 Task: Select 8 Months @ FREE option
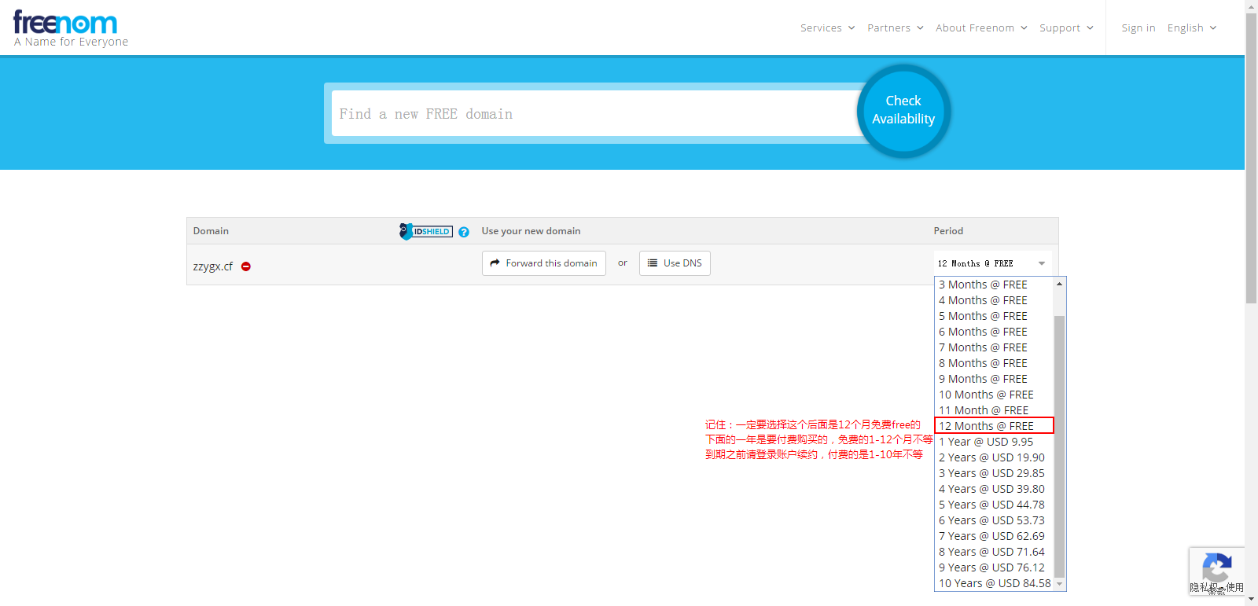point(995,363)
